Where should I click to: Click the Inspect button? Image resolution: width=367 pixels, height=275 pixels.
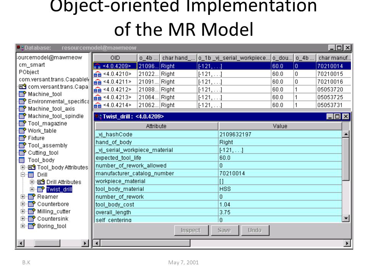click(191, 230)
